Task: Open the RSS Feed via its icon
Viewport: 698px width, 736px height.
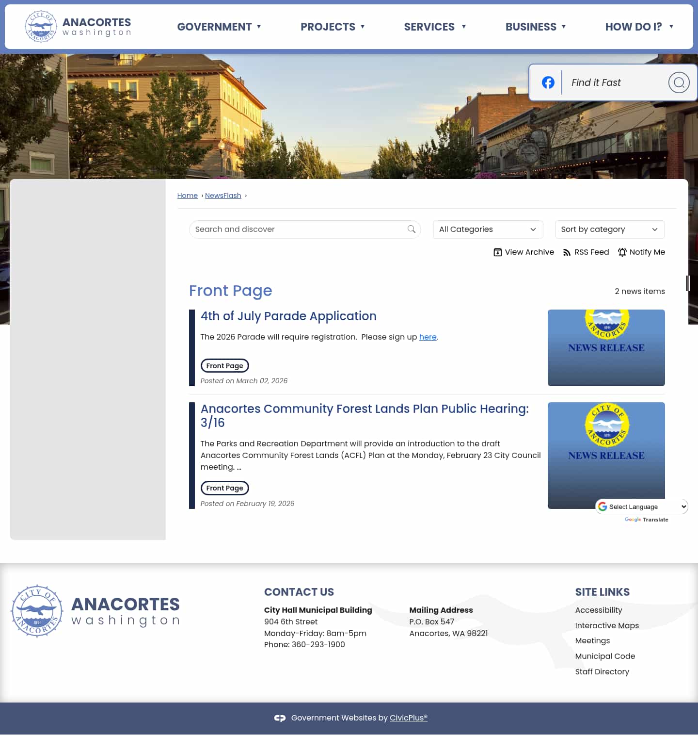Action: click(567, 252)
